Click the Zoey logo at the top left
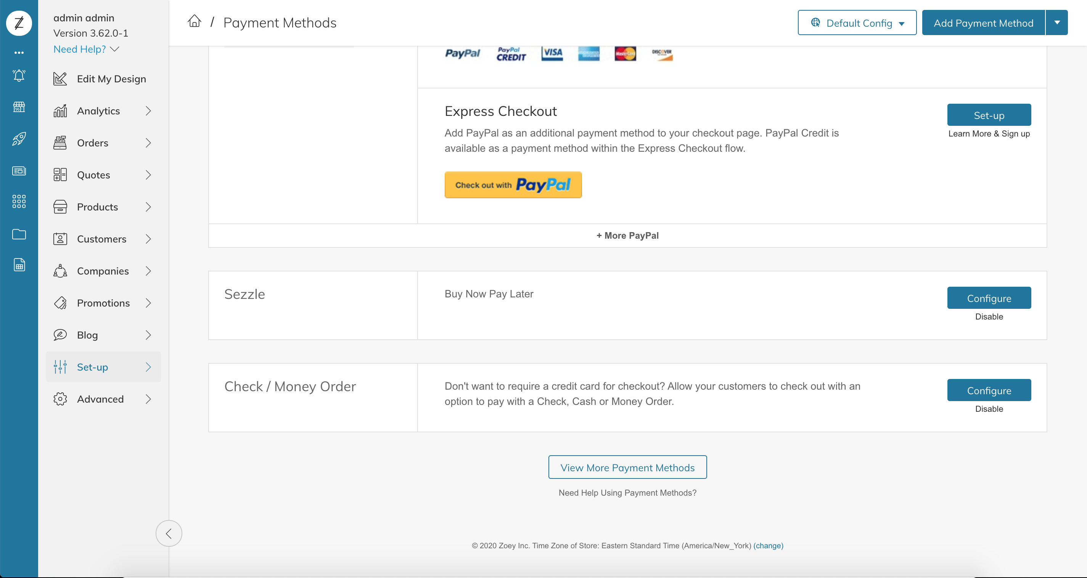The width and height of the screenshot is (1087, 578). coord(19,23)
